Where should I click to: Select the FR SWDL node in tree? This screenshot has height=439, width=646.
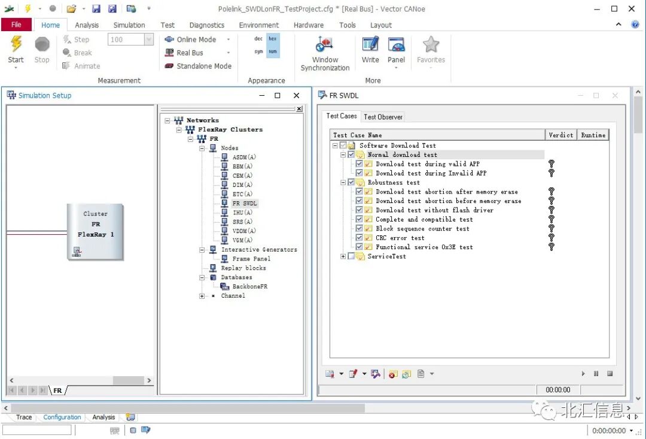pyautogui.click(x=244, y=203)
